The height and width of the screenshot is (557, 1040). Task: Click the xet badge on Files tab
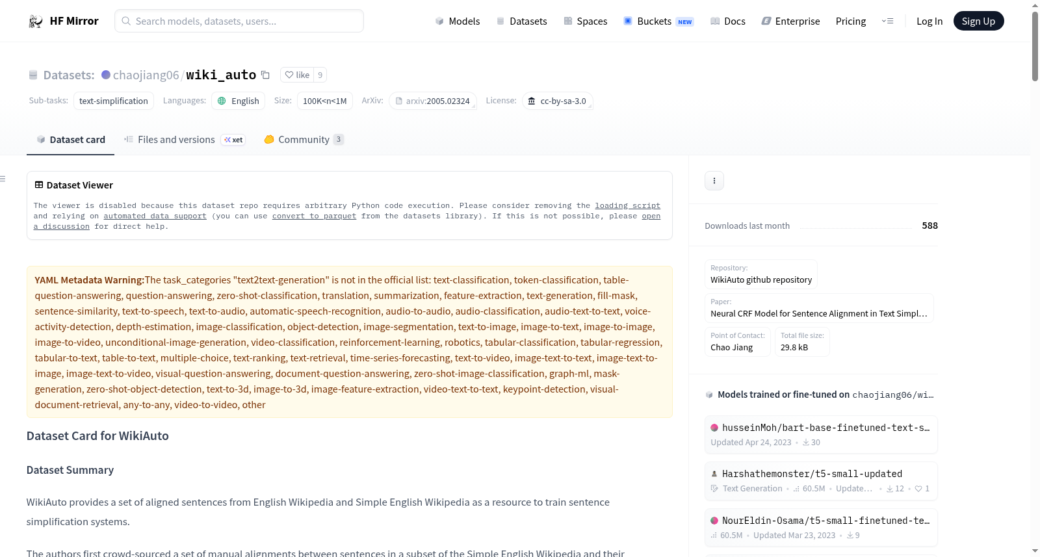pos(233,140)
